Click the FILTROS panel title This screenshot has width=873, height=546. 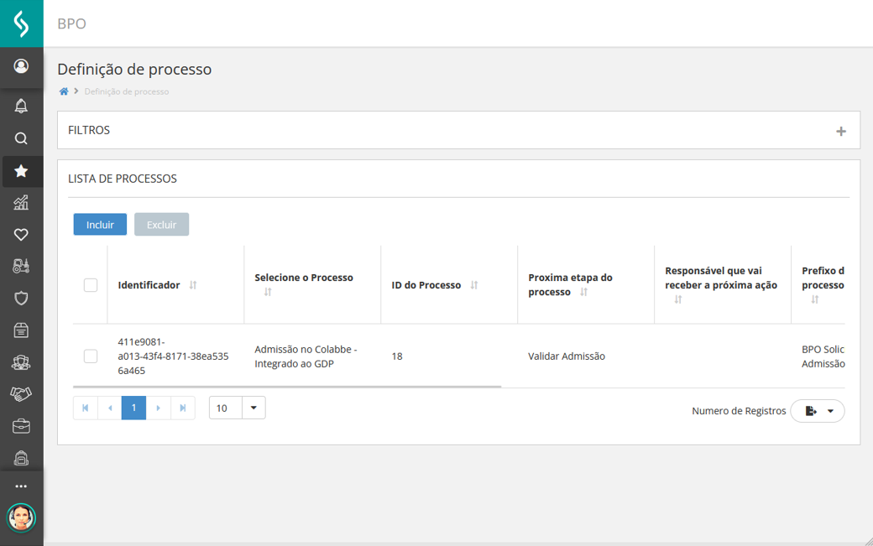coord(89,130)
